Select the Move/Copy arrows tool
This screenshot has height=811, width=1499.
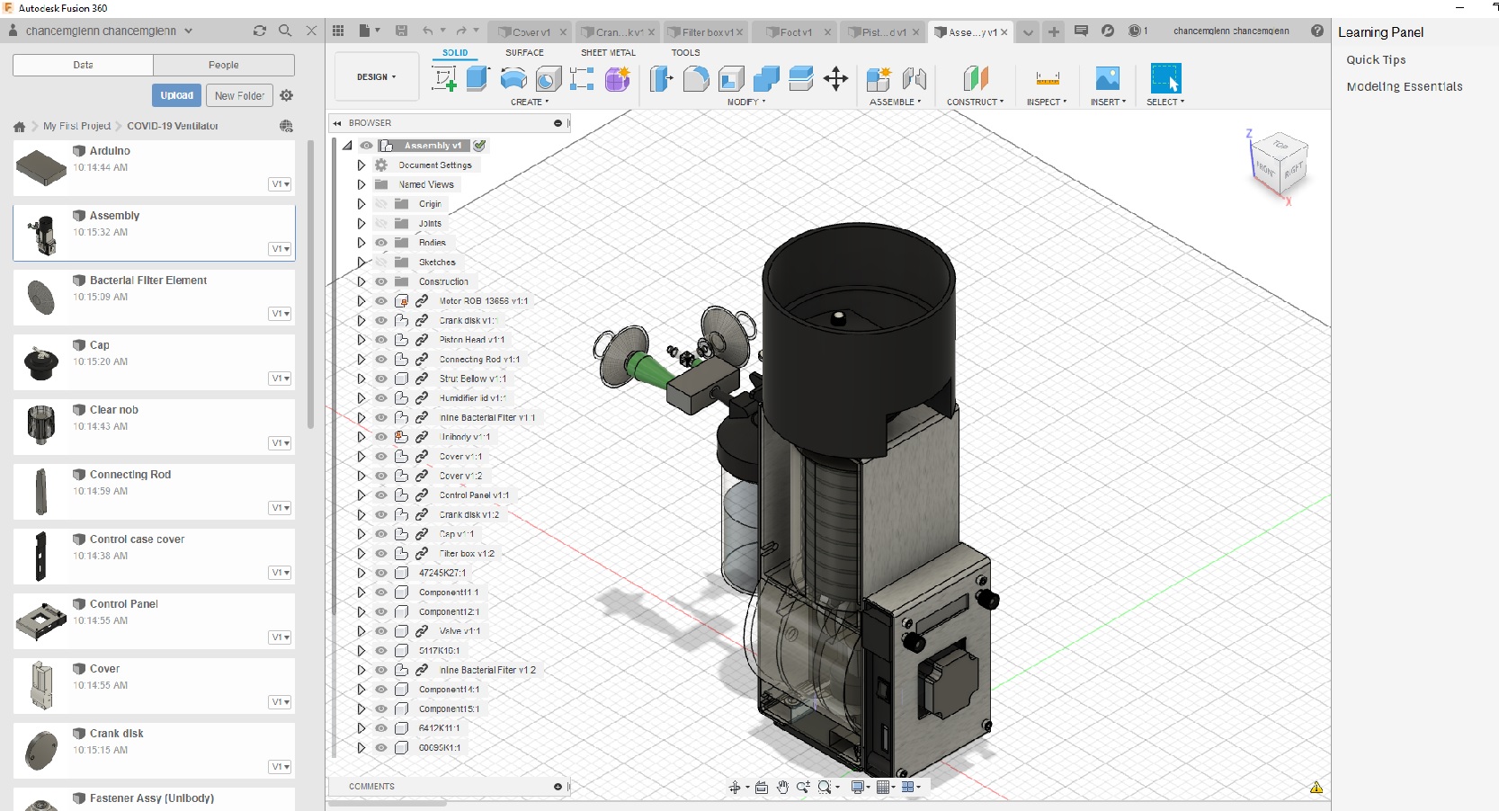pos(835,79)
